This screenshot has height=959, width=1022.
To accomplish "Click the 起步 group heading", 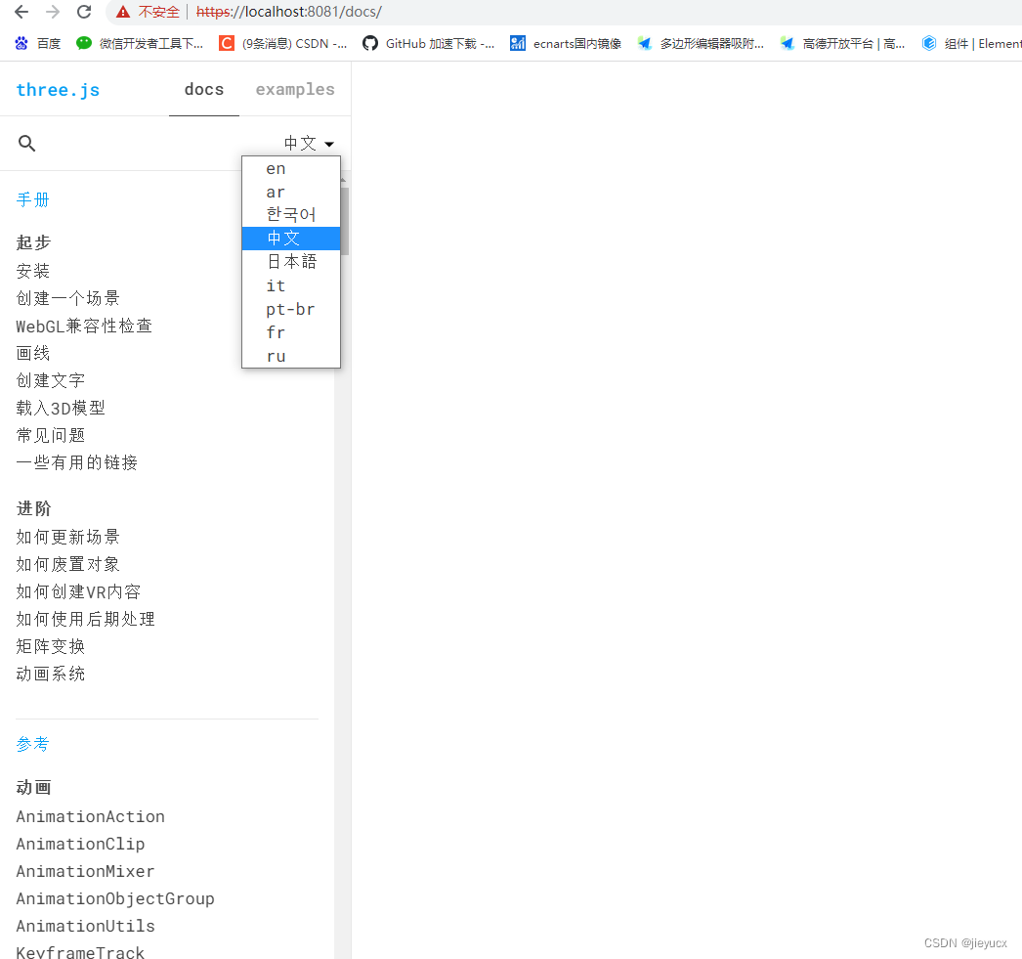I will click(33, 243).
